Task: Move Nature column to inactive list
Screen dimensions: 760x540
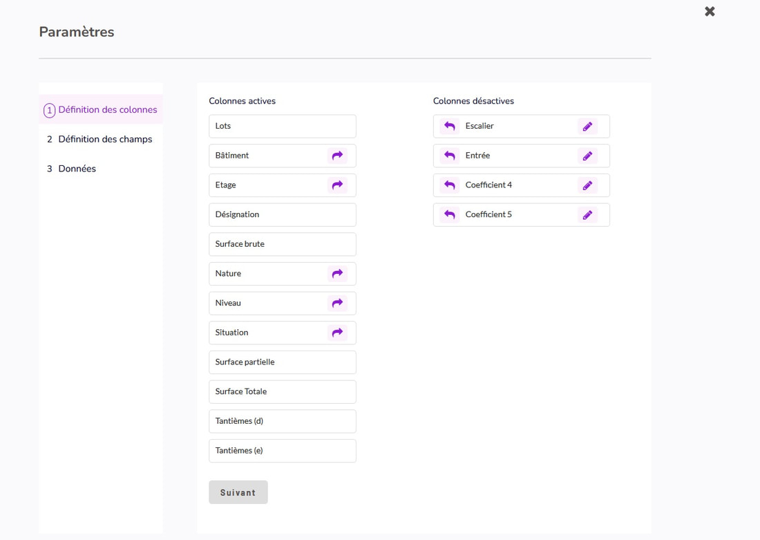Action: (x=337, y=274)
